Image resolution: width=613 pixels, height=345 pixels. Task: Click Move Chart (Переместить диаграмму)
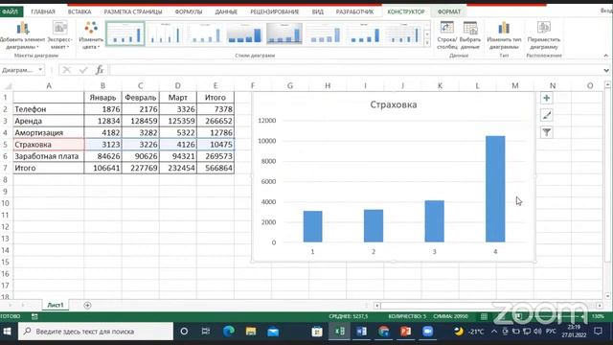point(544,35)
